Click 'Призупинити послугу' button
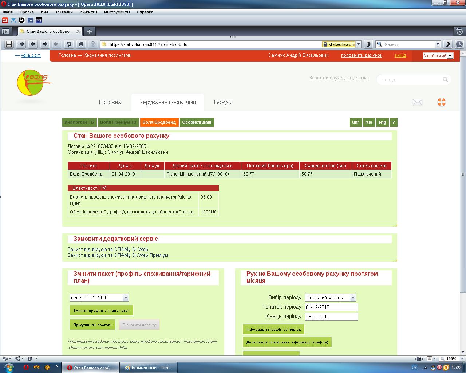The width and height of the screenshot is (466, 373). coord(92,325)
